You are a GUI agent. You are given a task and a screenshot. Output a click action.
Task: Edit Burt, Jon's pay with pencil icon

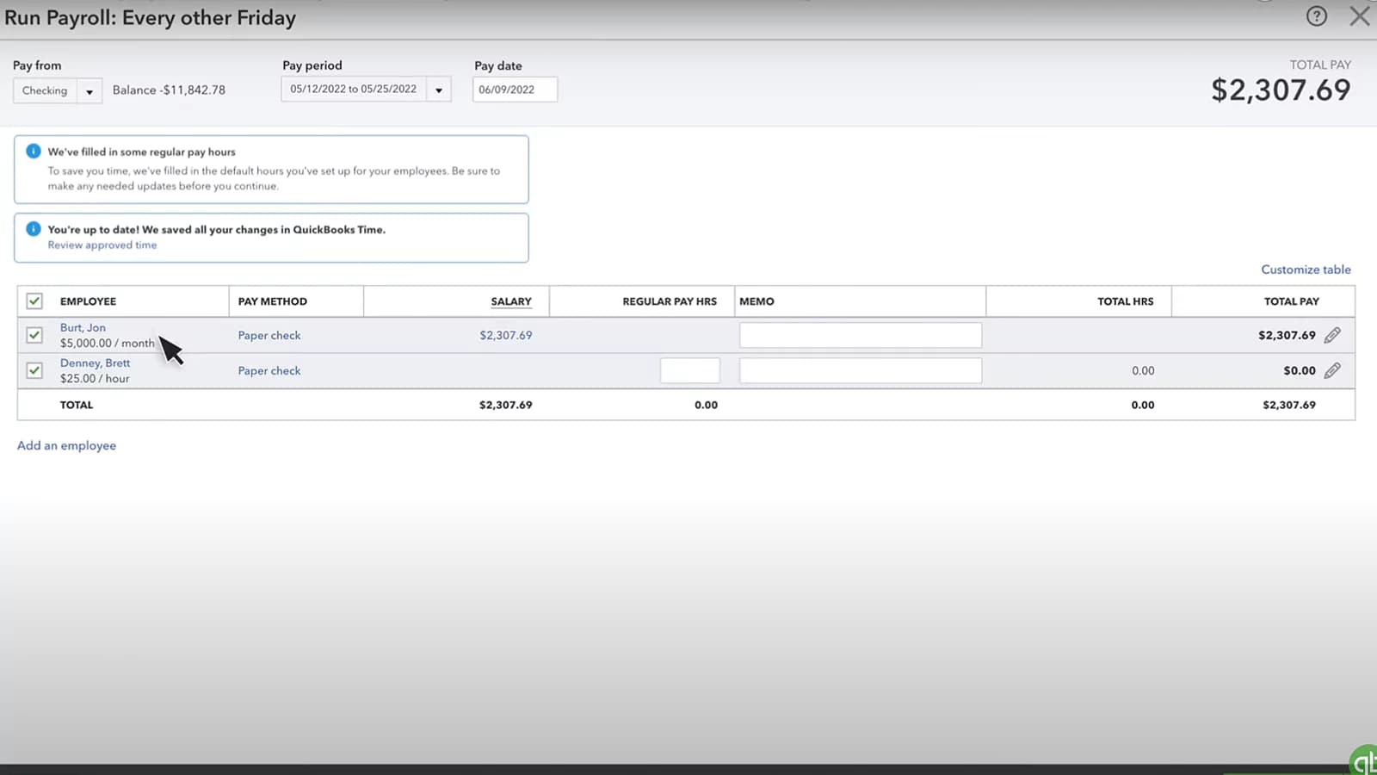[1332, 335]
